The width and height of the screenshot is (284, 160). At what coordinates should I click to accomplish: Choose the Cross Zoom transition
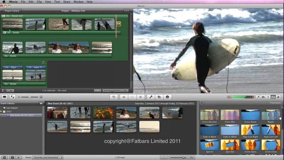[250, 116]
